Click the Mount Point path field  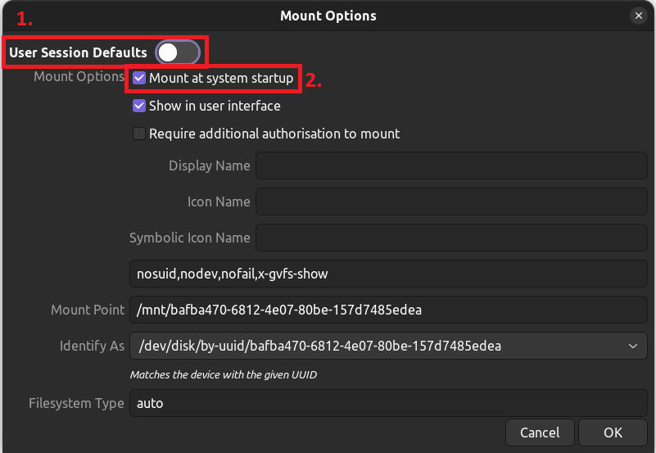click(x=388, y=310)
